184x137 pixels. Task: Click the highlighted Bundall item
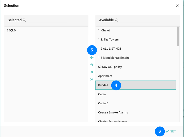tap(103, 85)
